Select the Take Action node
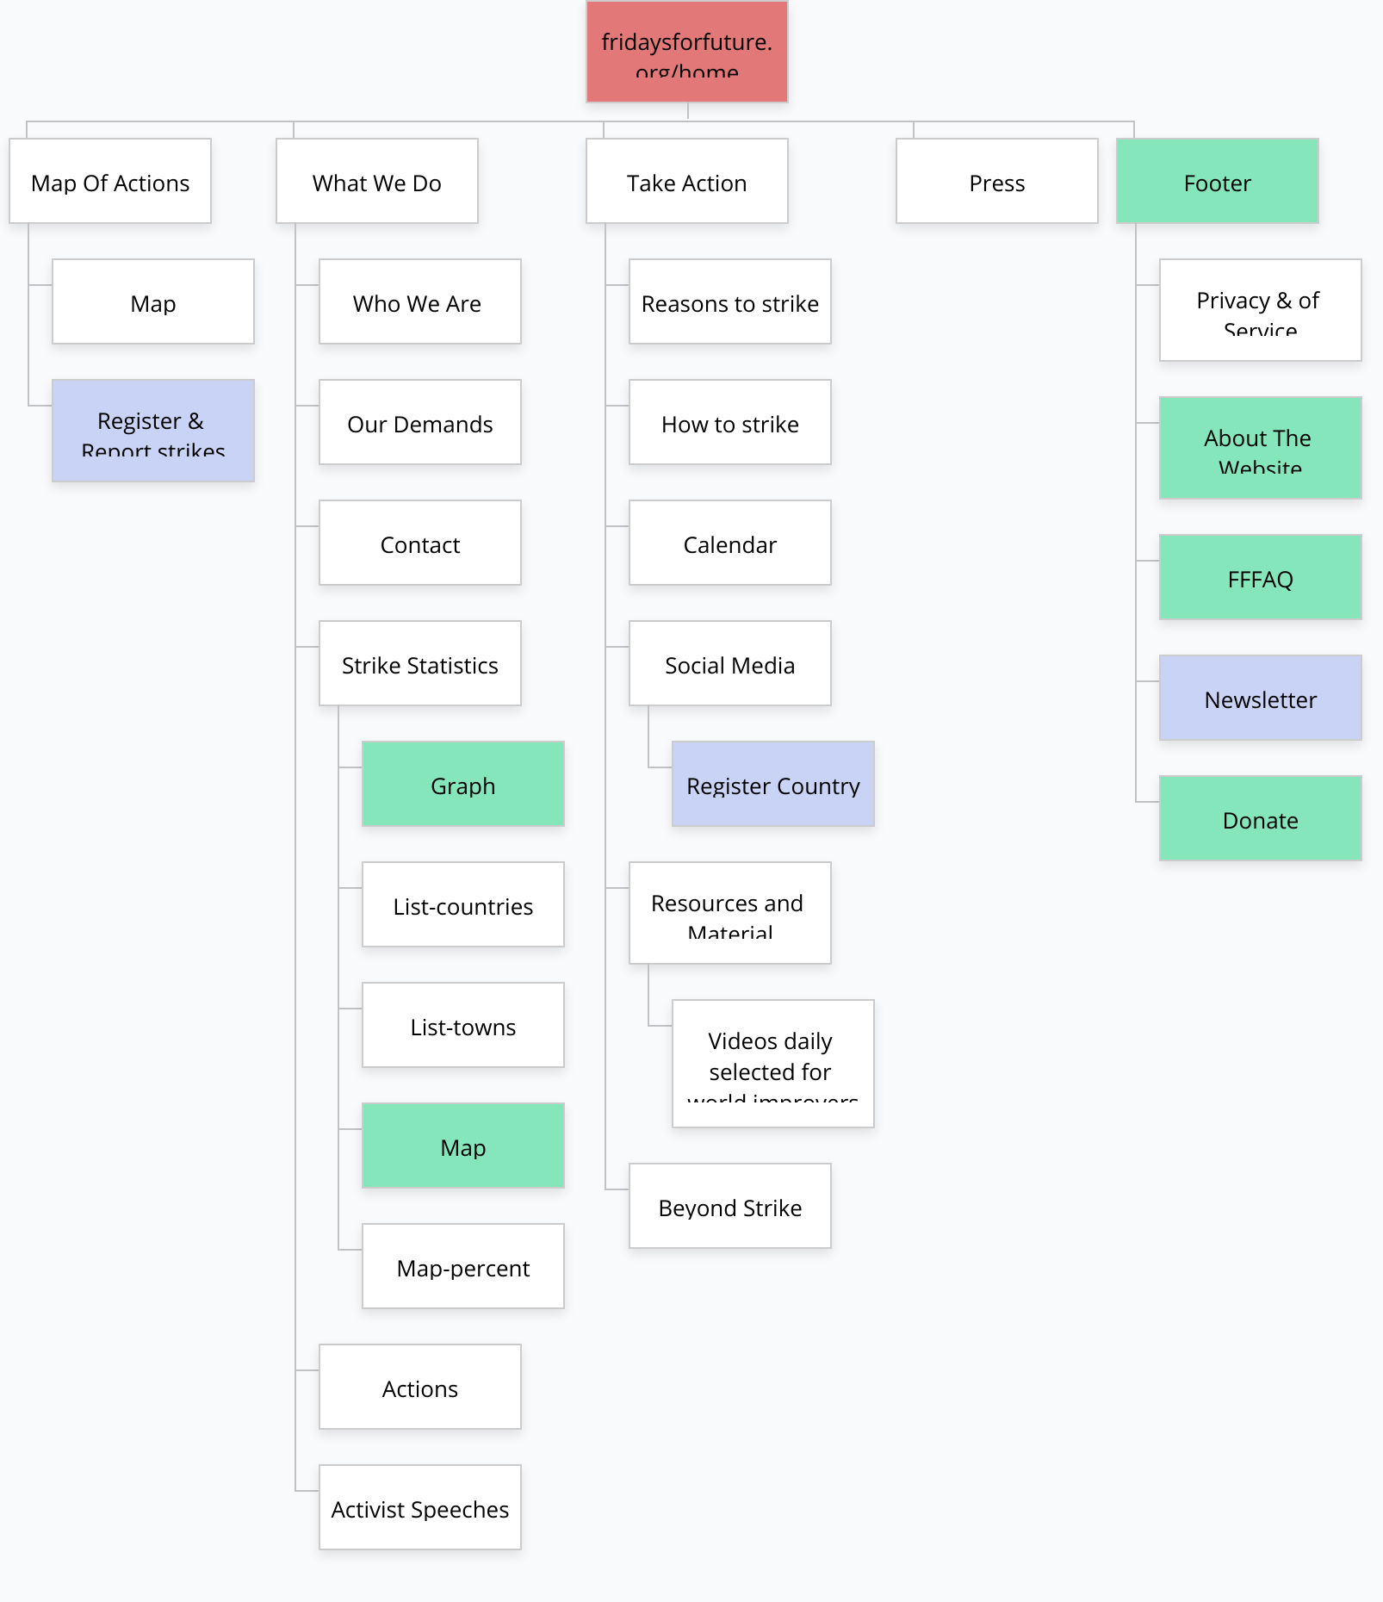This screenshot has width=1383, height=1602. [x=686, y=182]
